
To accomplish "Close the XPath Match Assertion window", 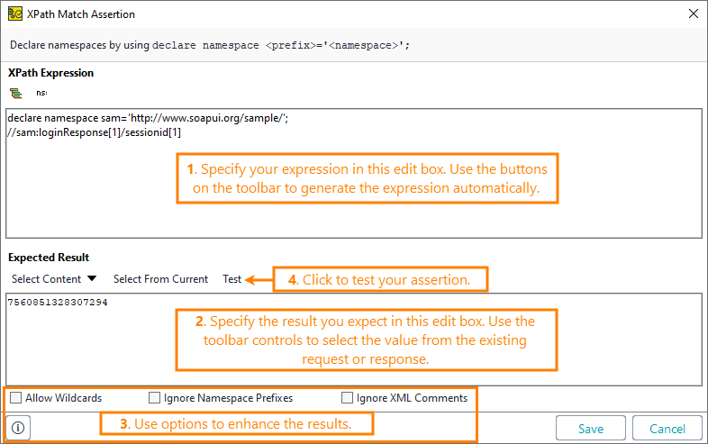I will click(x=694, y=14).
